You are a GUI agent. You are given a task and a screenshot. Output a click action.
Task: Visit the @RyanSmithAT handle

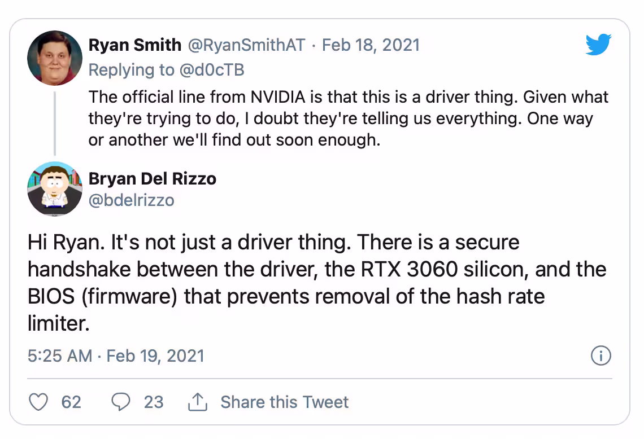point(246,45)
